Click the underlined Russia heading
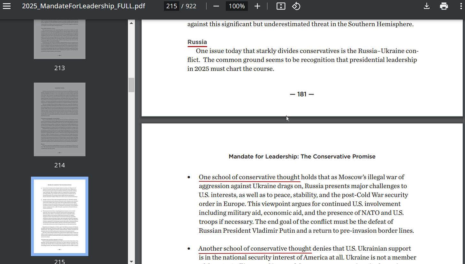This screenshot has width=465, height=264. coord(197,42)
